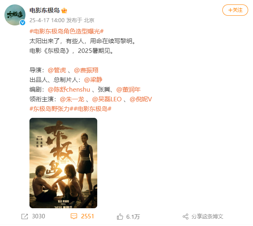
Task: Open lead actor @朱一龙 mention
Action: pos(72,99)
